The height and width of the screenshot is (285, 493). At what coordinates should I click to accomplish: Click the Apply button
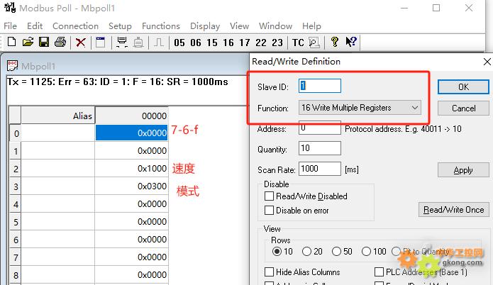point(463,170)
